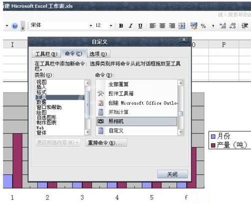Image resolution: width=251 pixels, height=204 pixels.
Task: Switch to the 命令(C) tab
Action: [73, 54]
